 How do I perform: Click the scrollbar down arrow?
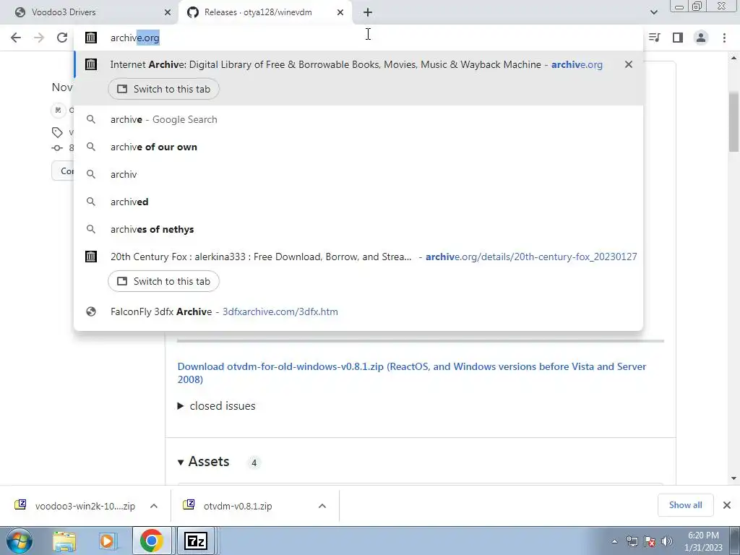coord(733,478)
